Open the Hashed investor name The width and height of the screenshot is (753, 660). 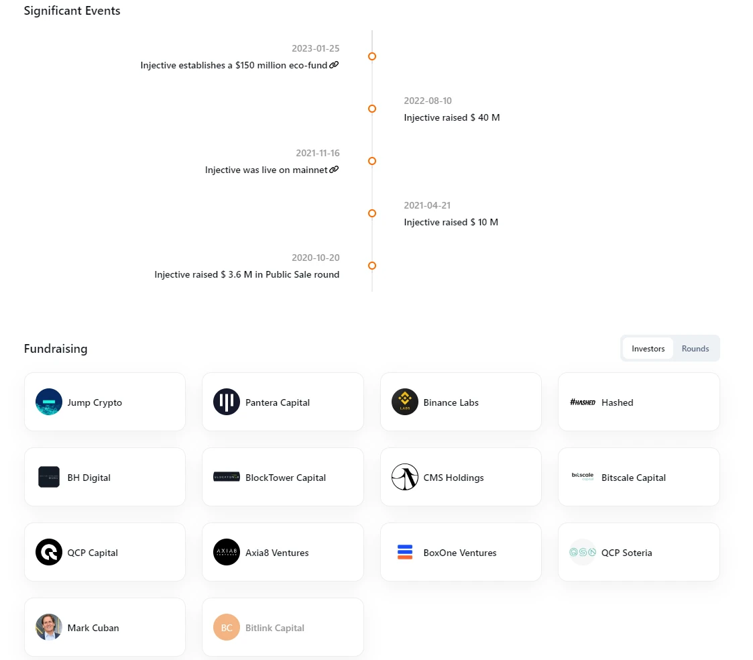coord(617,402)
